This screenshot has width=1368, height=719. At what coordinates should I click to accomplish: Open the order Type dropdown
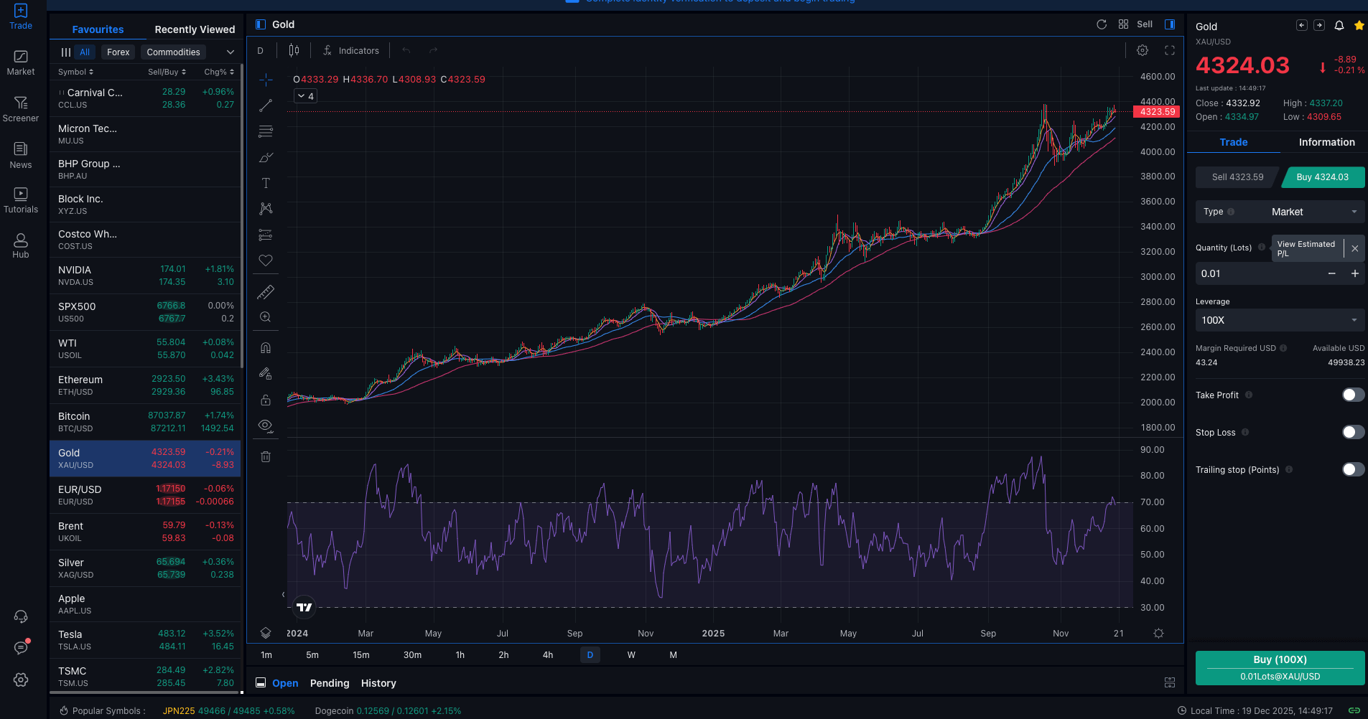[x=1280, y=212]
